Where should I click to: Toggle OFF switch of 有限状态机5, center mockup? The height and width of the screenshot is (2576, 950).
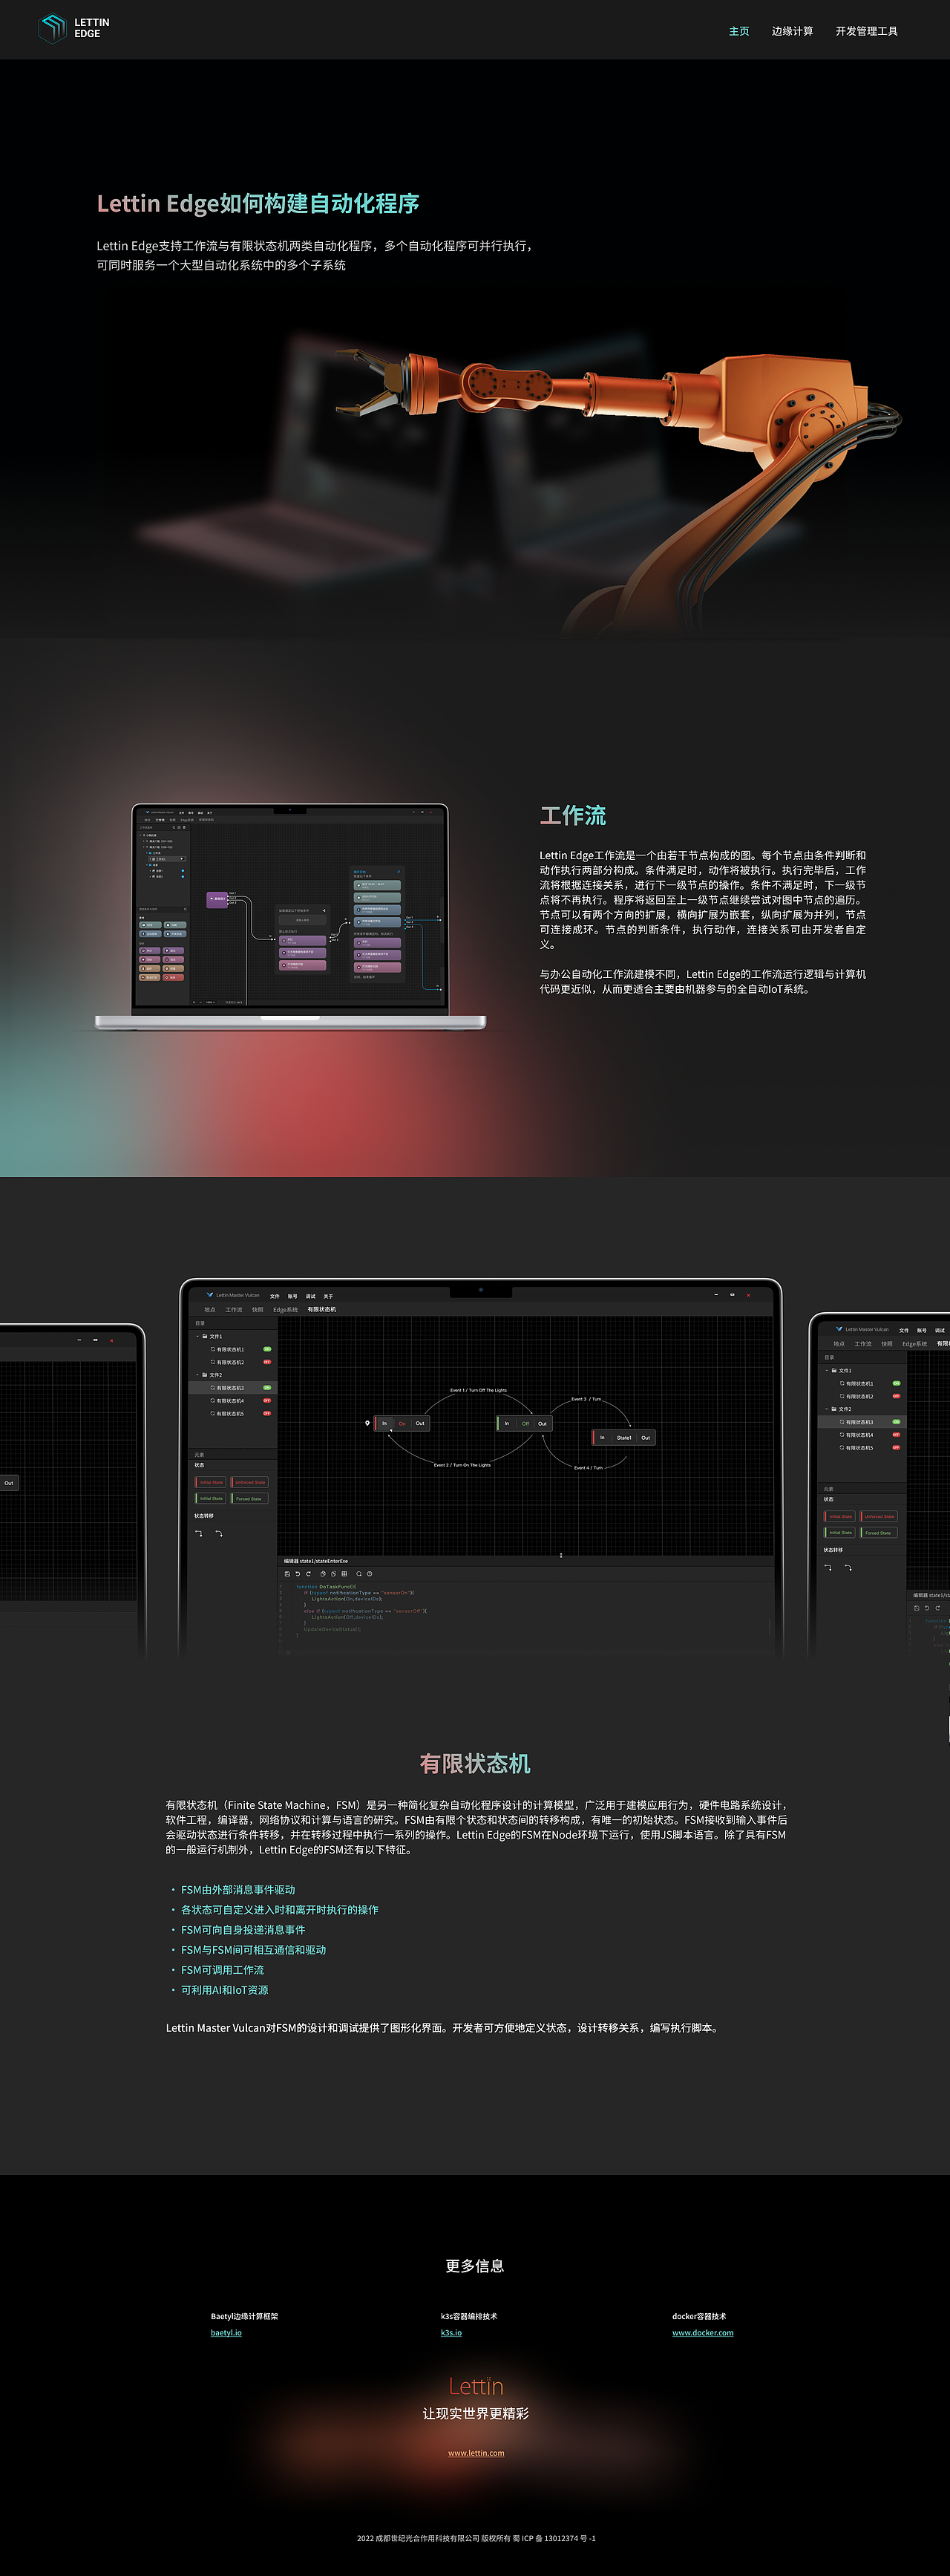point(267,1414)
